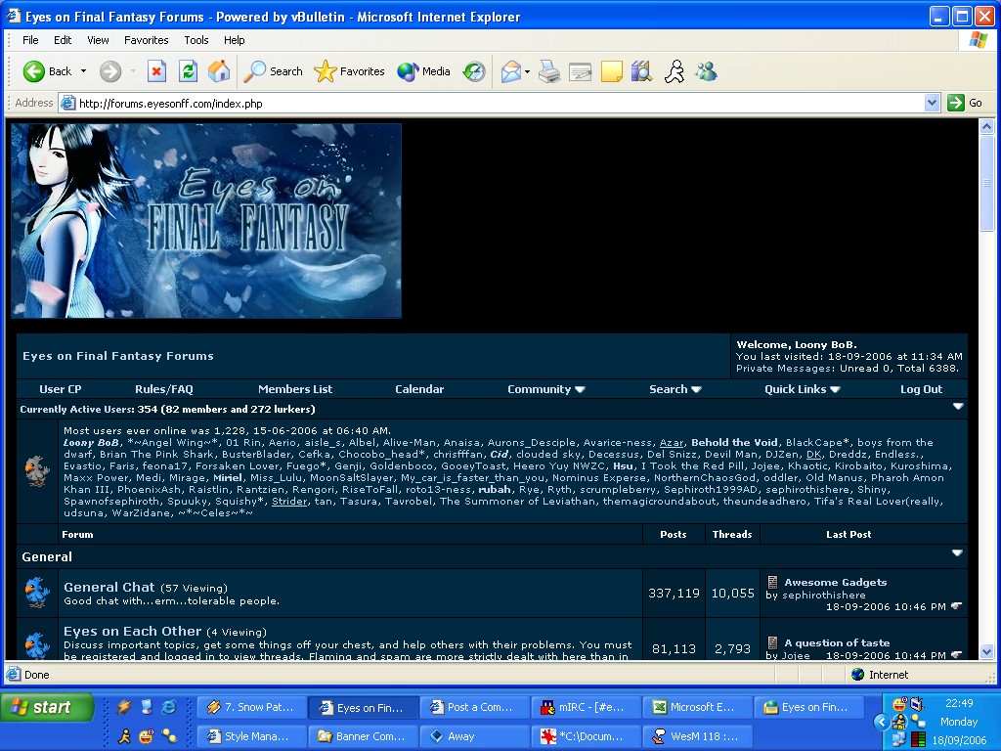1001x751 pixels.
Task: Open the Help menu
Action: point(235,40)
